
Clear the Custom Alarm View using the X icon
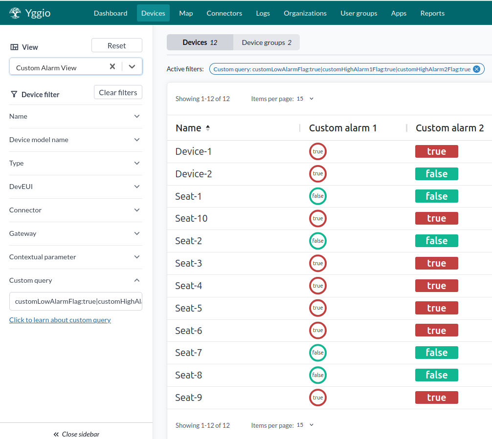tap(112, 65)
